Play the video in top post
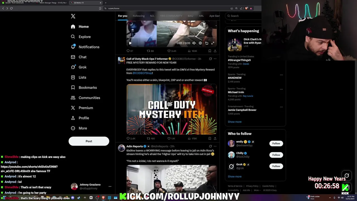 click(130, 43)
